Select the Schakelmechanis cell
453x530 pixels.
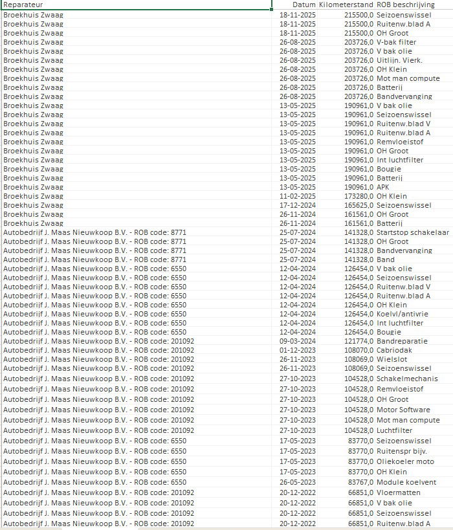pyautogui.click(x=414, y=379)
